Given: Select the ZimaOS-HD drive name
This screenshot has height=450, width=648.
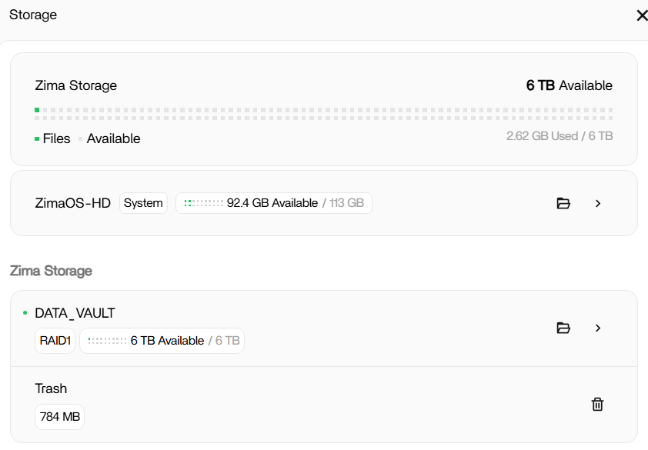Looking at the screenshot, I should coord(73,203).
